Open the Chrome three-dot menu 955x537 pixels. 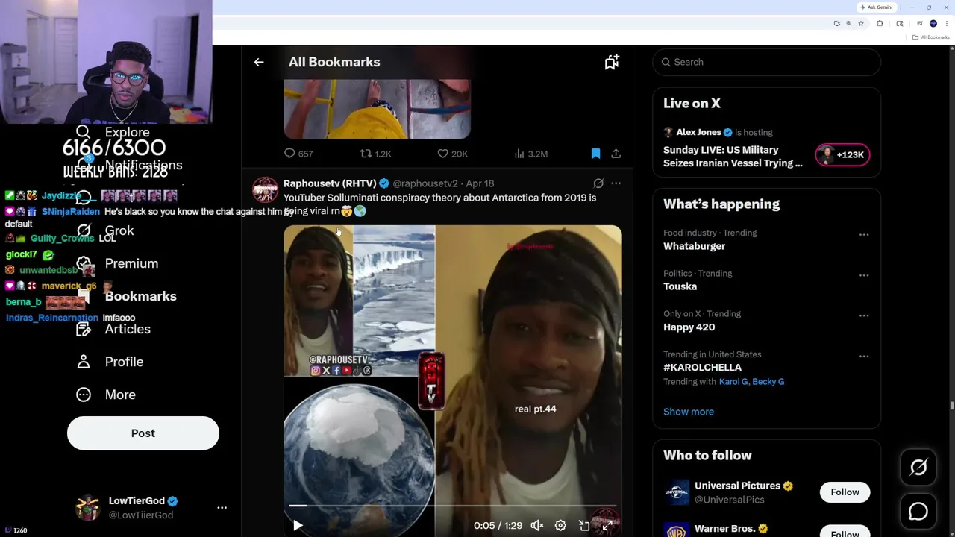click(x=947, y=23)
